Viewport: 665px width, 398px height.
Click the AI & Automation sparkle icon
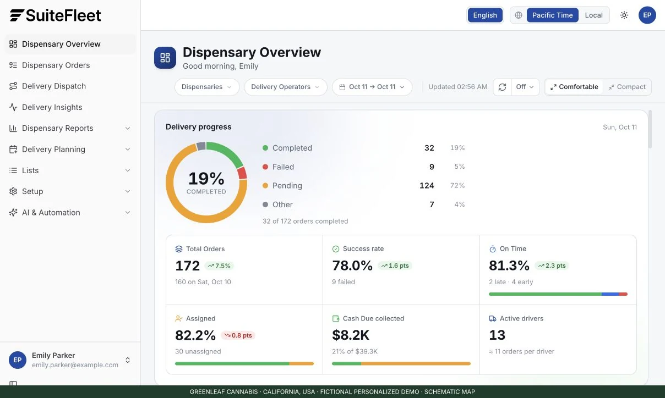pyautogui.click(x=13, y=213)
